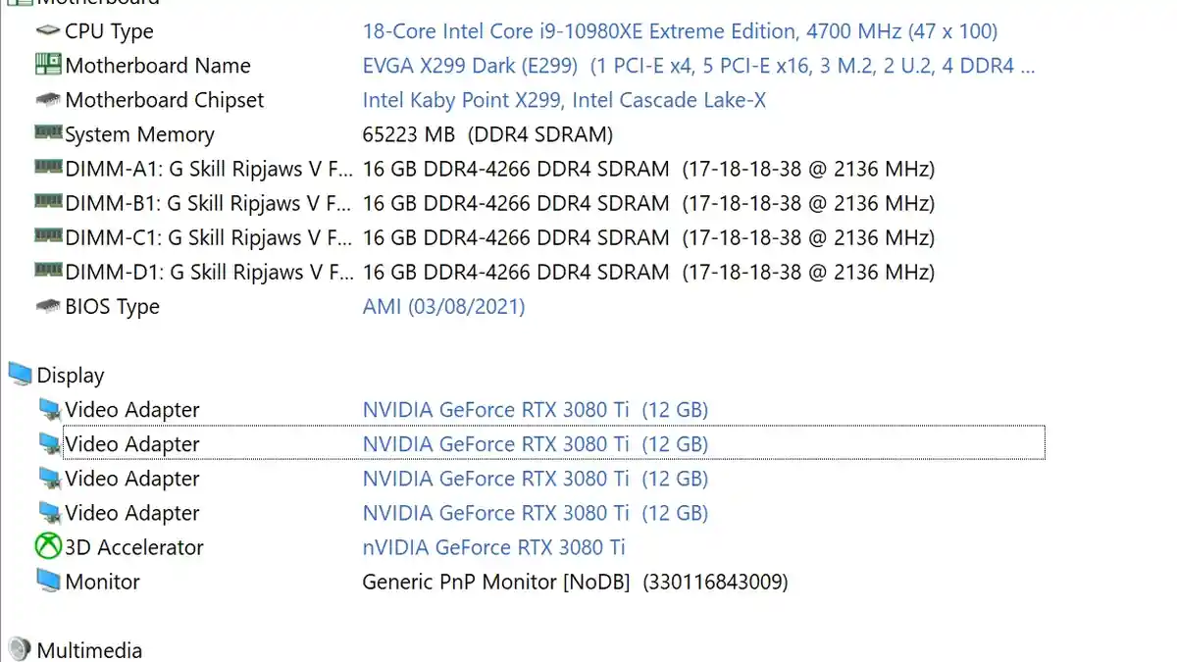Click the Display category icon
This screenshot has width=1177, height=662.
click(20, 375)
